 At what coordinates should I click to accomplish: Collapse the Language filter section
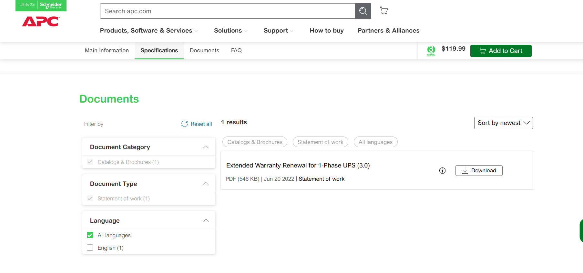[206, 221]
